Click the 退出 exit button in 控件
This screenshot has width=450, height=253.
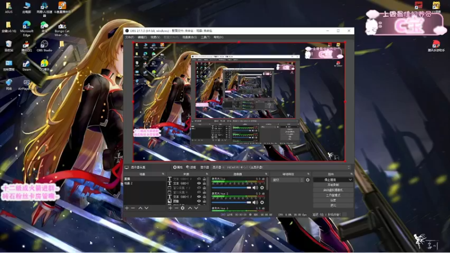[x=333, y=205]
